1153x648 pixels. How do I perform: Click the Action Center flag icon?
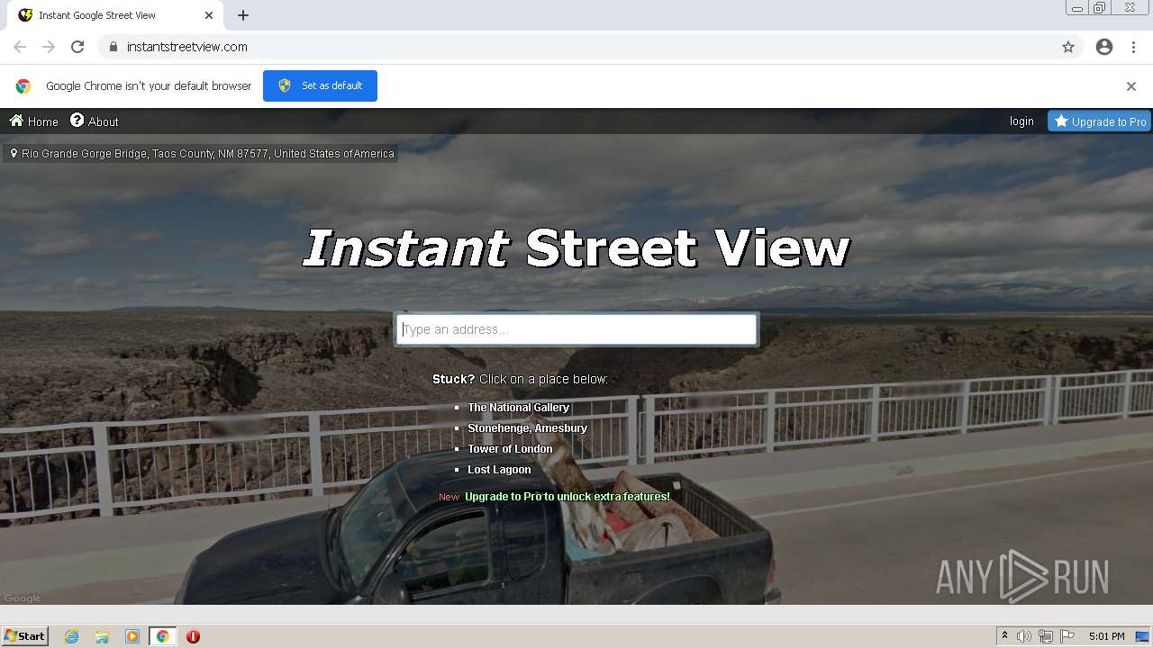pos(1067,636)
